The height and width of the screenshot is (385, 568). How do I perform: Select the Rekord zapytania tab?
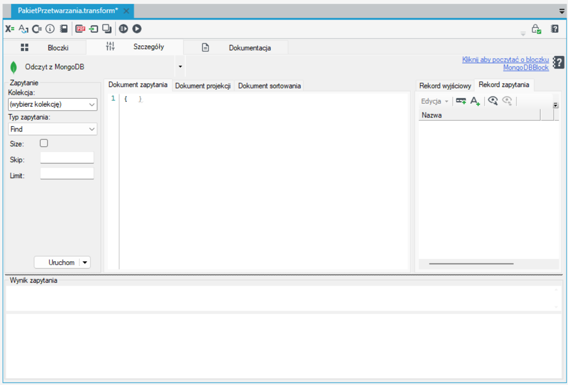click(x=504, y=85)
